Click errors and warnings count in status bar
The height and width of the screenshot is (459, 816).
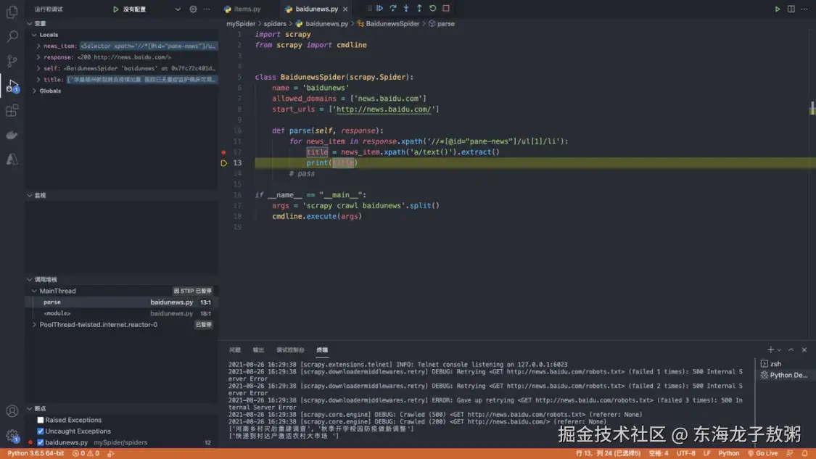coord(86,453)
